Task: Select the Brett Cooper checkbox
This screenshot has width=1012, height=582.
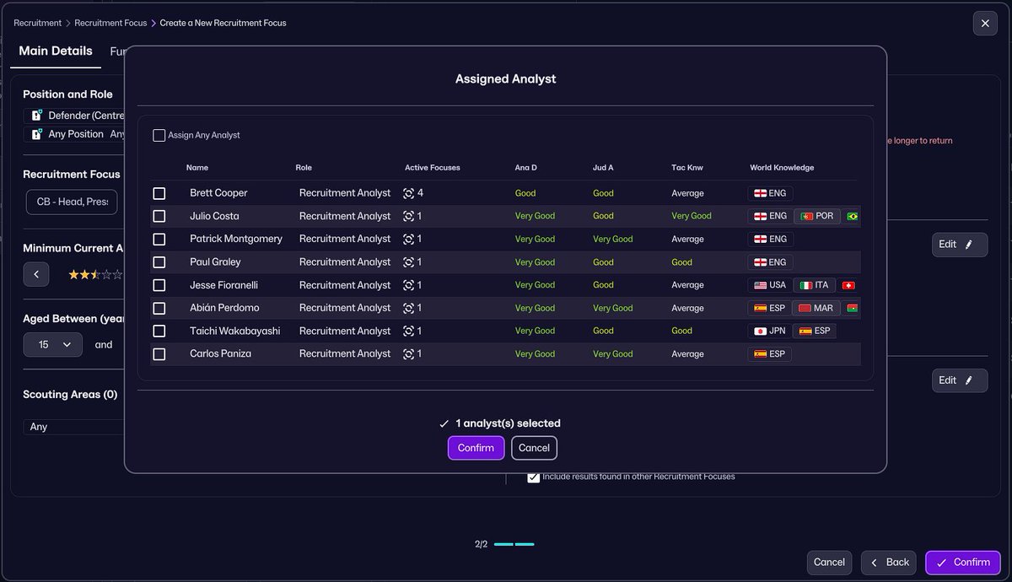Action: 159,193
